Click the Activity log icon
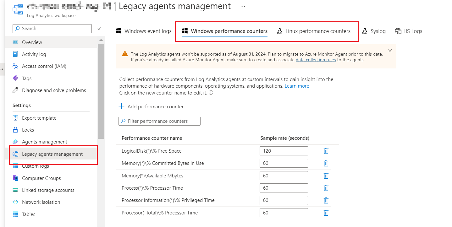452x227 pixels. (15, 54)
